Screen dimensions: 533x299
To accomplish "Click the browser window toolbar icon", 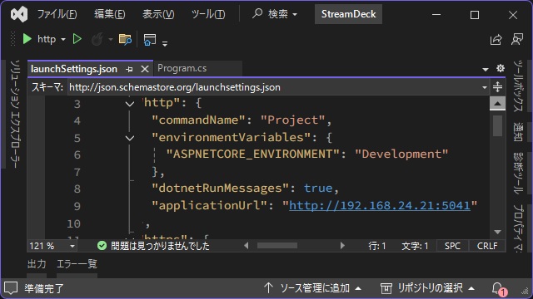I will pyautogui.click(x=150, y=39).
